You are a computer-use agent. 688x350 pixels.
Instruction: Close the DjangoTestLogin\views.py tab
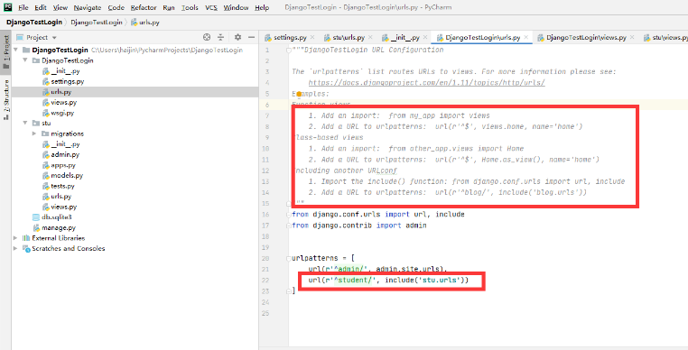coord(632,38)
